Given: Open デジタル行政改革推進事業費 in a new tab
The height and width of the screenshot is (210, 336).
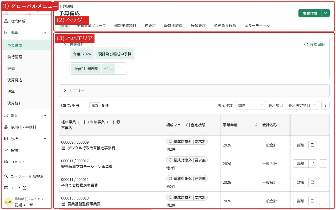Looking at the screenshot, I should pyautogui.click(x=313, y=145).
